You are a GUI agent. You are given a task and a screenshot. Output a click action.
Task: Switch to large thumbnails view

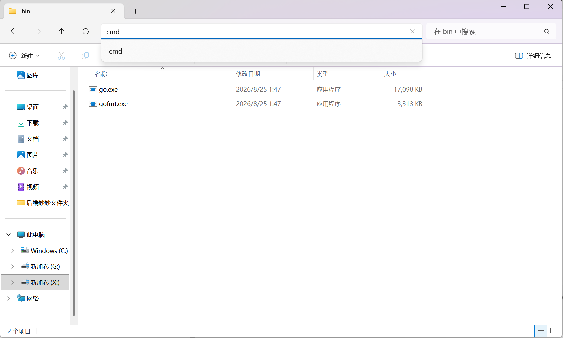tap(553, 331)
